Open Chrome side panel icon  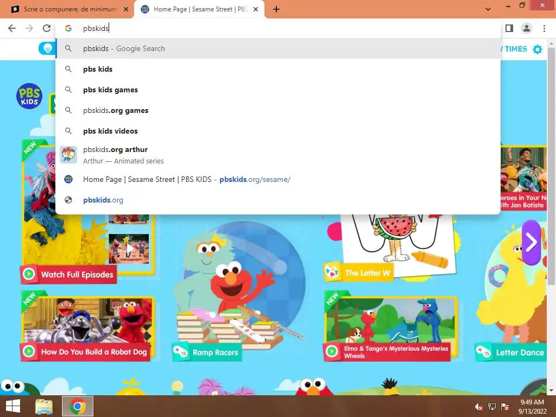click(x=509, y=28)
